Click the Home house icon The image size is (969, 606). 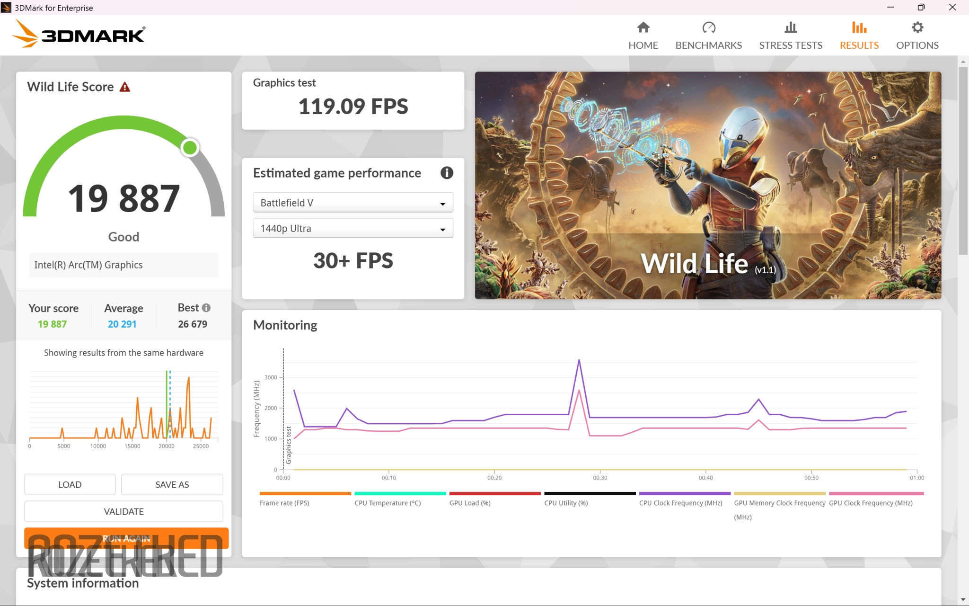tap(643, 28)
